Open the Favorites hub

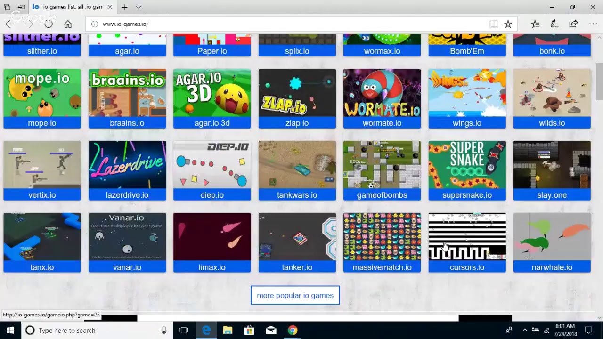click(x=535, y=24)
